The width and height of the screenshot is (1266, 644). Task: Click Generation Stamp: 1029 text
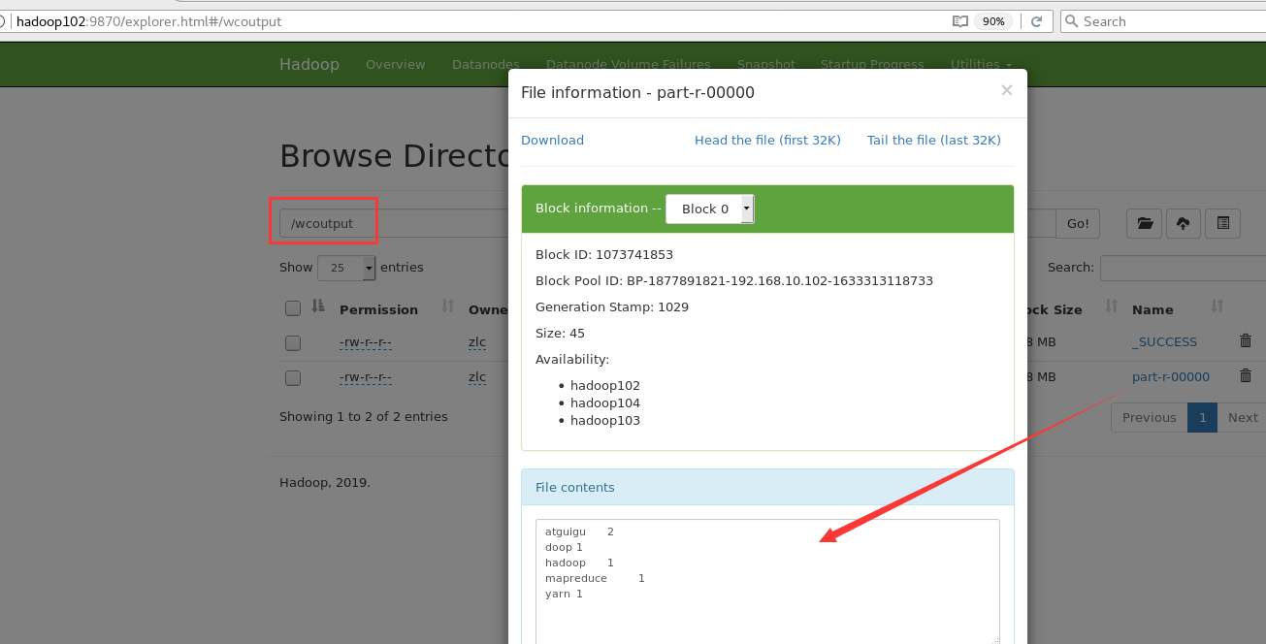(x=612, y=306)
